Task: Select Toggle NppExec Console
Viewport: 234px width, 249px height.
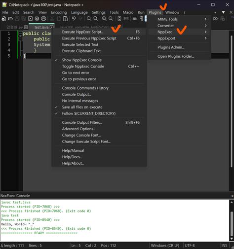Action: pyautogui.click(x=99, y=67)
